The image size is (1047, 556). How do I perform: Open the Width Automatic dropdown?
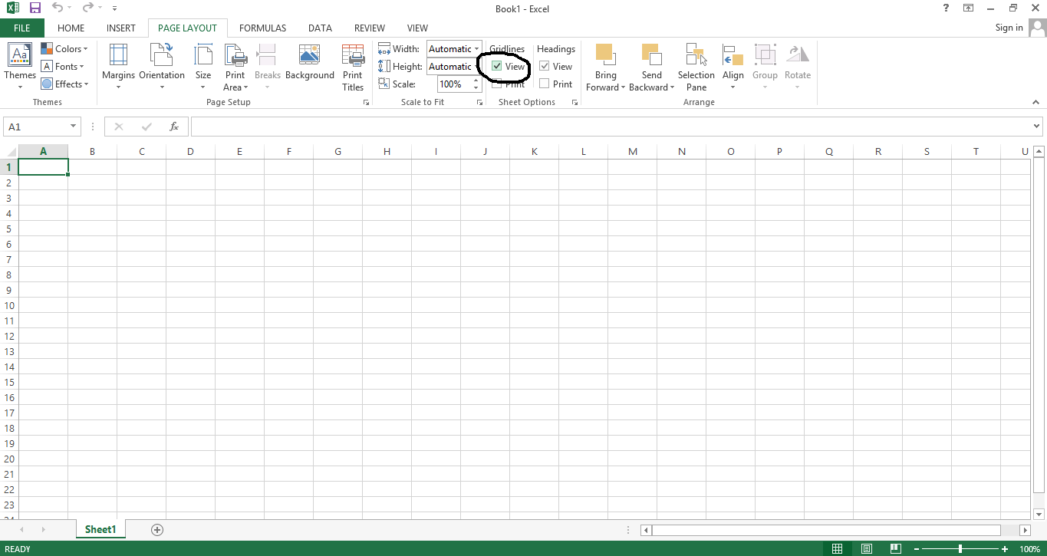(476, 48)
